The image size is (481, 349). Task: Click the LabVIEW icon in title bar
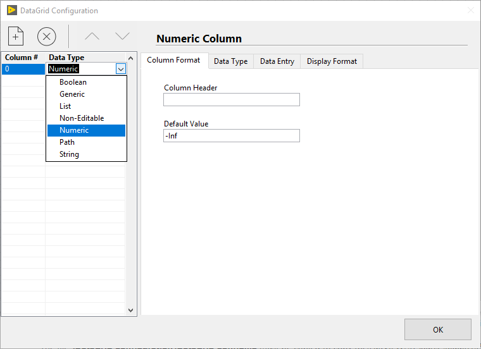(11, 10)
